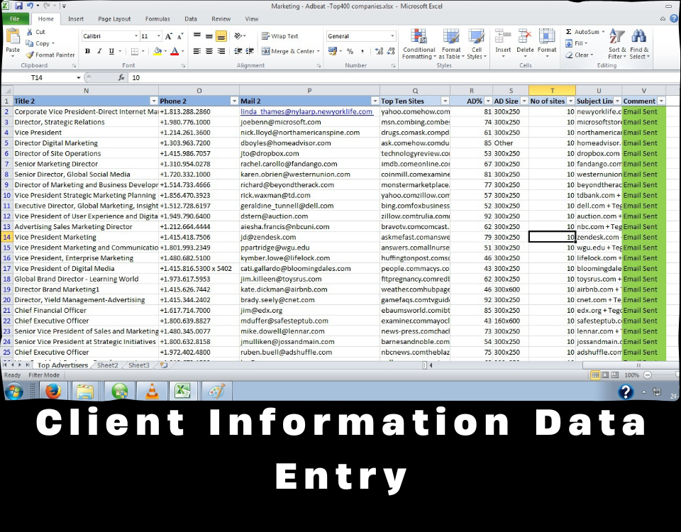This screenshot has width=681, height=532.
Task: Click the Insert Function fx icon
Action: (121, 78)
